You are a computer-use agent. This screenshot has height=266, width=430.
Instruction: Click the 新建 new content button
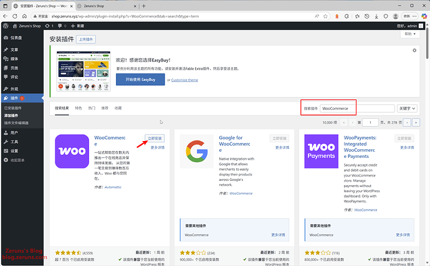[78, 26]
